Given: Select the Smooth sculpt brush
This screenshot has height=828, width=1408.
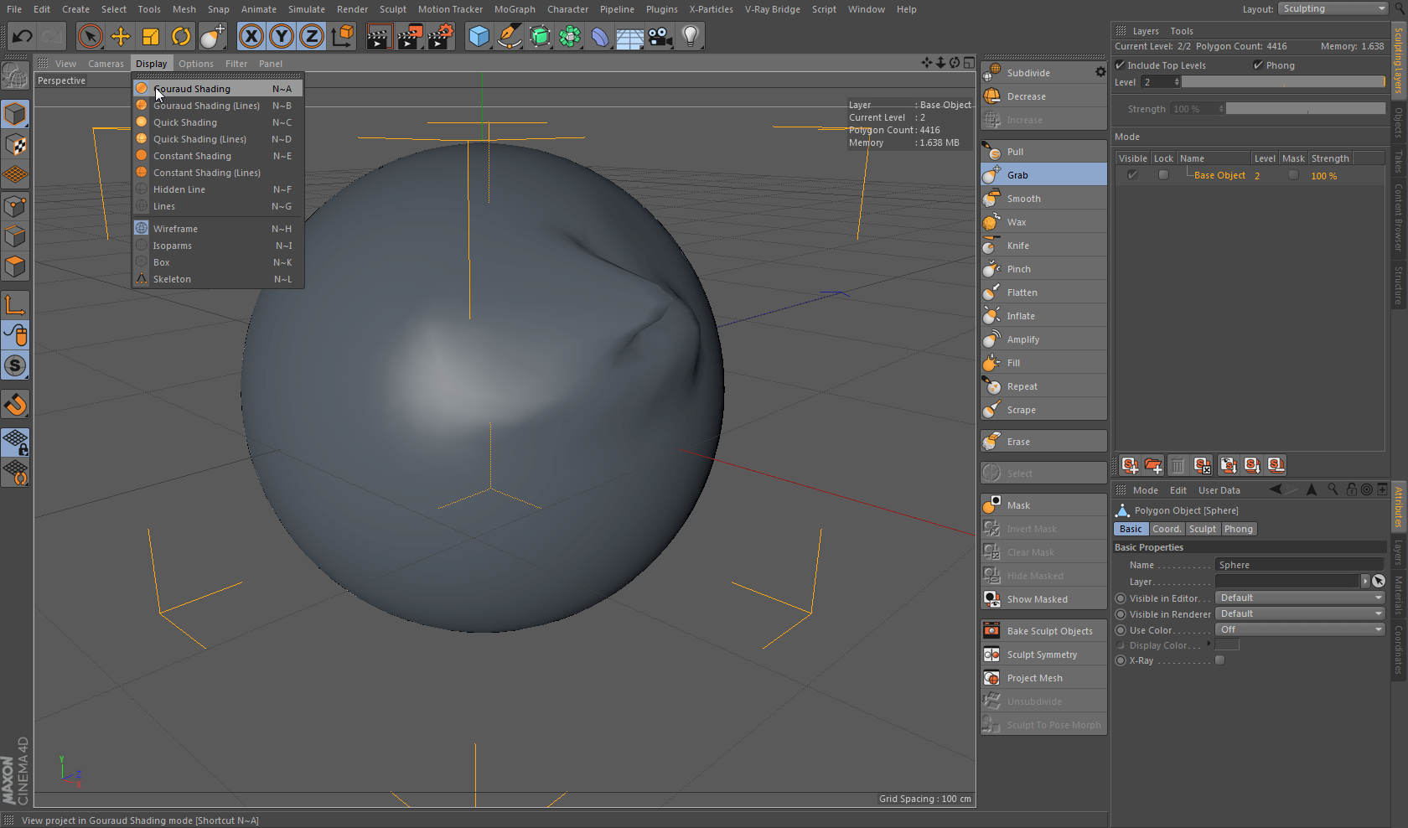Looking at the screenshot, I should (x=1043, y=199).
